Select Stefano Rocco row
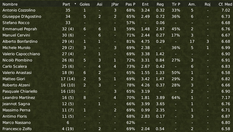The width and height of the screenshot is (233, 132). coord(117,23)
